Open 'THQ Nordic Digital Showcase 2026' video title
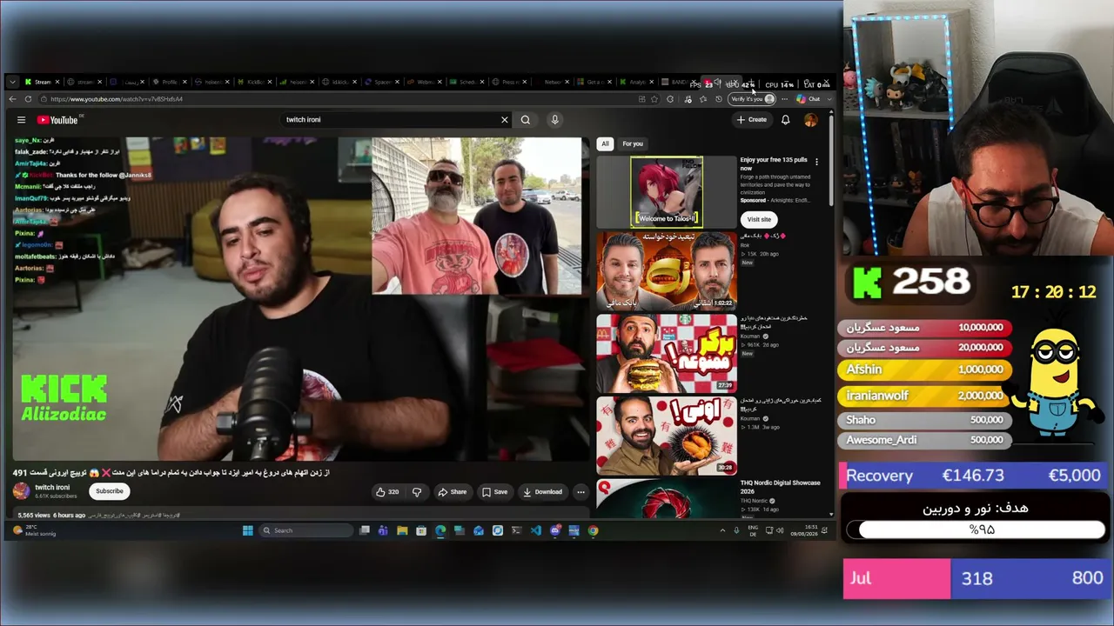Viewport: 1114px width, 626px height. point(781,486)
